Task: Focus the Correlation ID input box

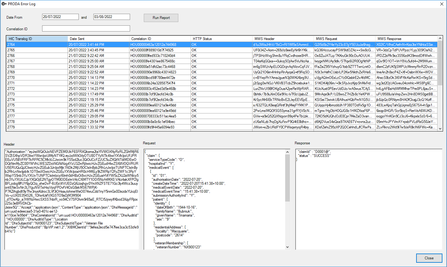Action: 86,28
